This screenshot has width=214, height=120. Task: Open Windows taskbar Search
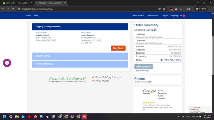point(11,117)
